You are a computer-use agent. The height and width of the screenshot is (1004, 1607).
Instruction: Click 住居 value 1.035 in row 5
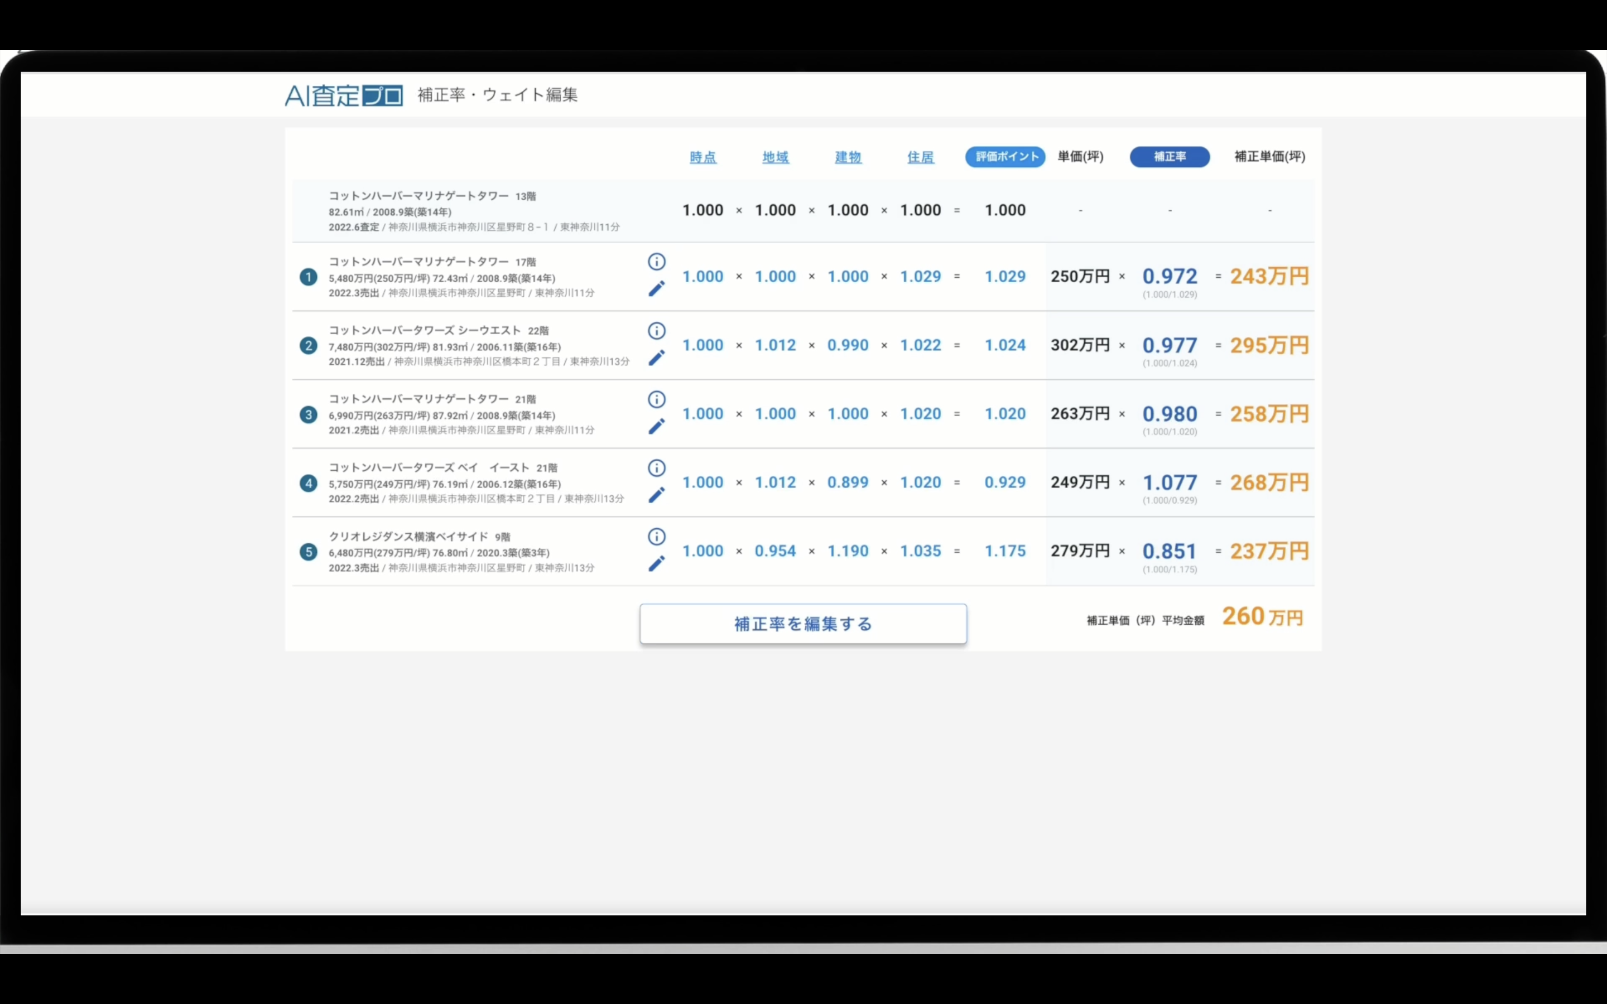tap(920, 551)
